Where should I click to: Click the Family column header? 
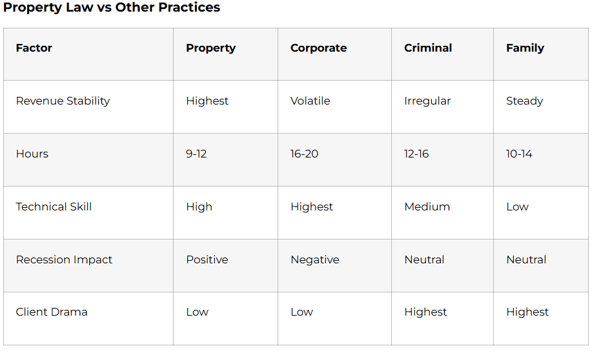525,48
